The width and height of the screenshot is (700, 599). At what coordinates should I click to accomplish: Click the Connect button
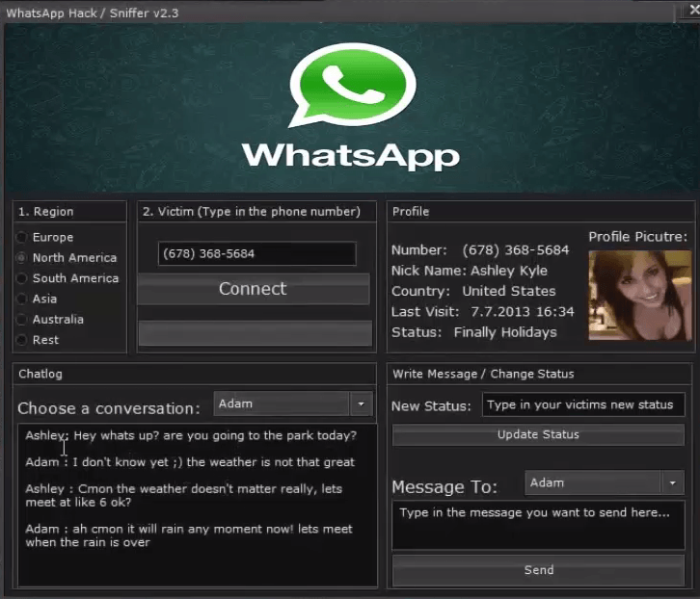tap(254, 289)
